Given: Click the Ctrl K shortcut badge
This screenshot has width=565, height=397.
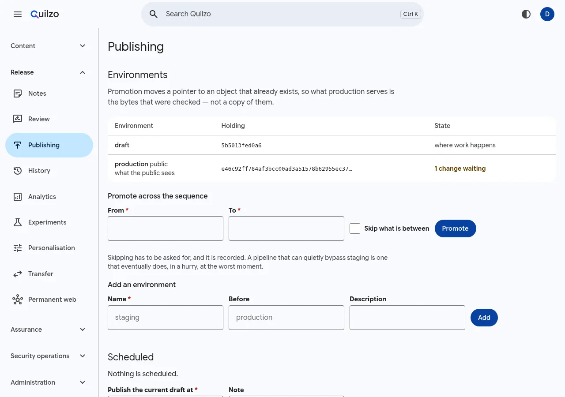Looking at the screenshot, I should [x=411, y=14].
